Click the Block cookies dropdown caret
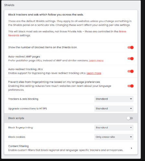The image size is (145, 161). click(x=131, y=137)
